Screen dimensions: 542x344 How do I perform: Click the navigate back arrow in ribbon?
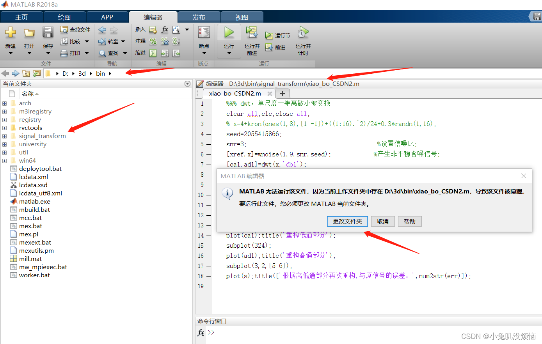[102, 30]
